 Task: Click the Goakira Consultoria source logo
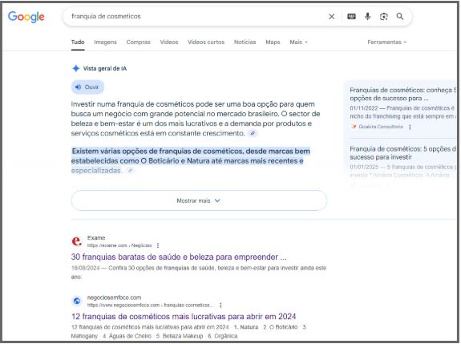tap(354, 127)
